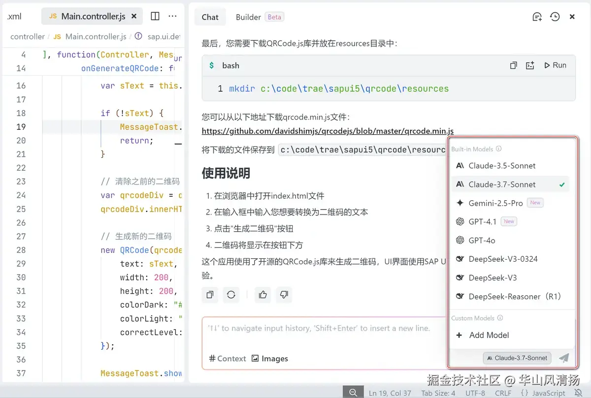
Task: Regenerate the chat response
Action: (231, 295)
